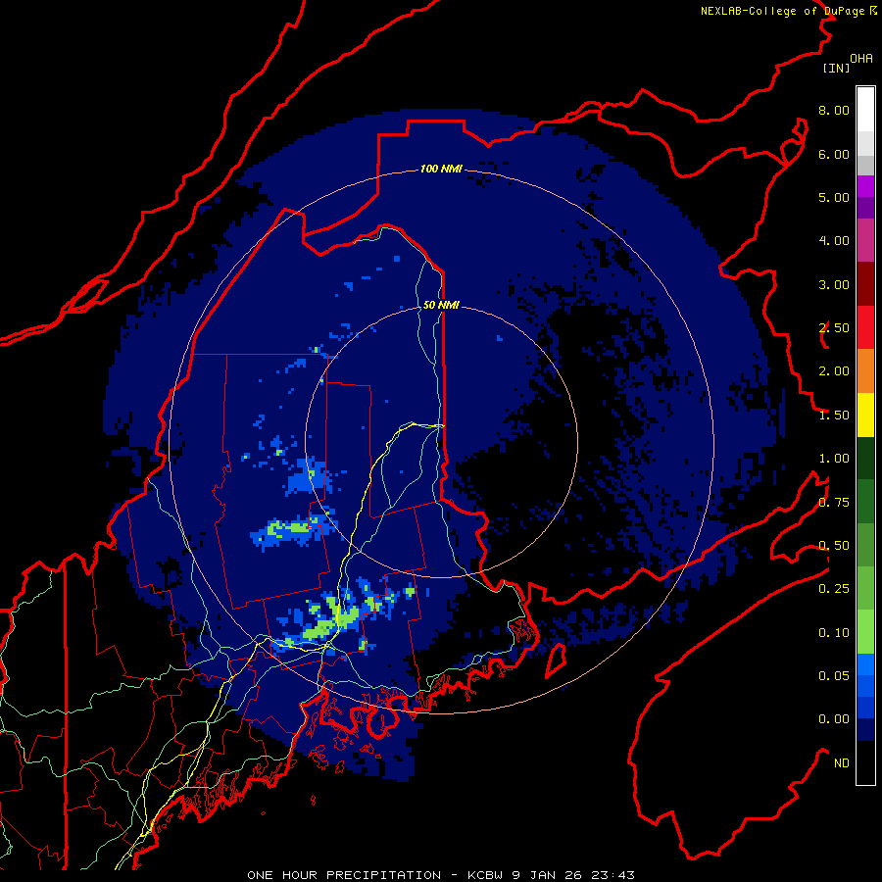Click the 0.25 legend value
Image resolution: width=882 pixels, height=882 pixels.
tap(834, 589)
